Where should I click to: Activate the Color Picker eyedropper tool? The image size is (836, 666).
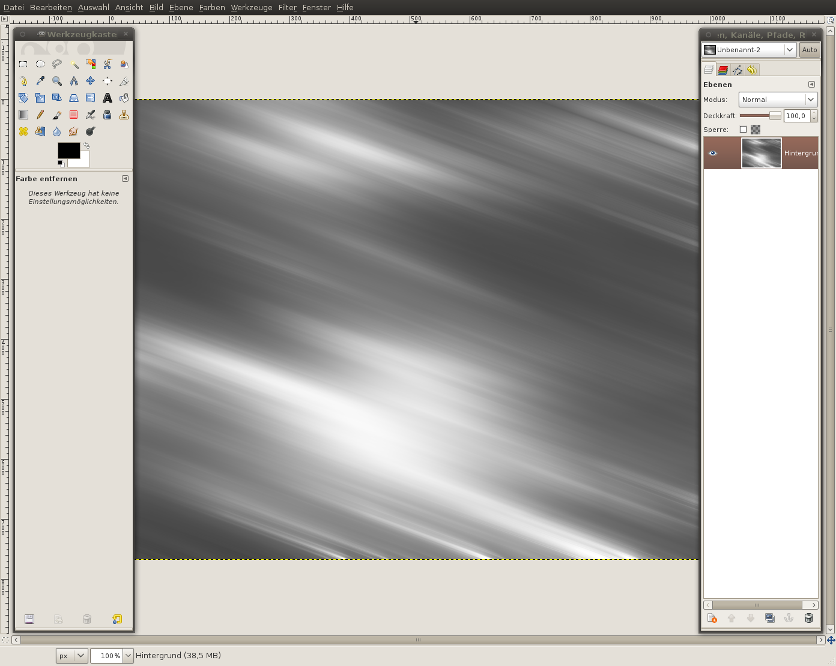[x=40, y=81]
